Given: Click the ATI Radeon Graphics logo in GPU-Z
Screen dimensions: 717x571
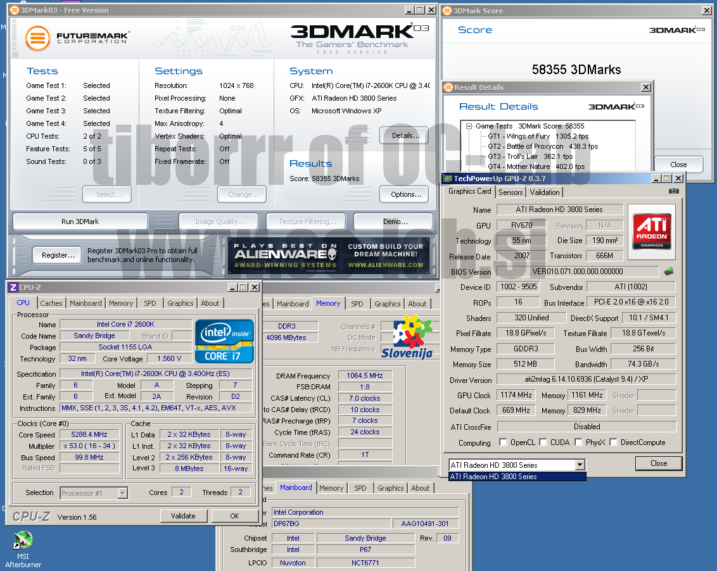Looking at the screenshot, I should (652, 231).
